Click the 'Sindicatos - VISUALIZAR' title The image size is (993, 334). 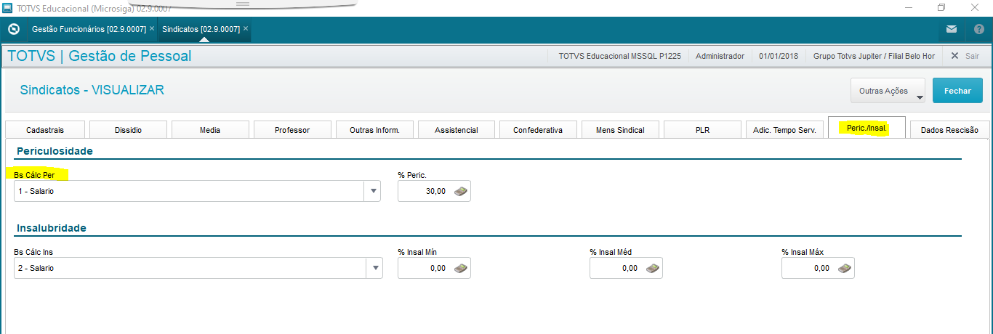tap(92, 90)
